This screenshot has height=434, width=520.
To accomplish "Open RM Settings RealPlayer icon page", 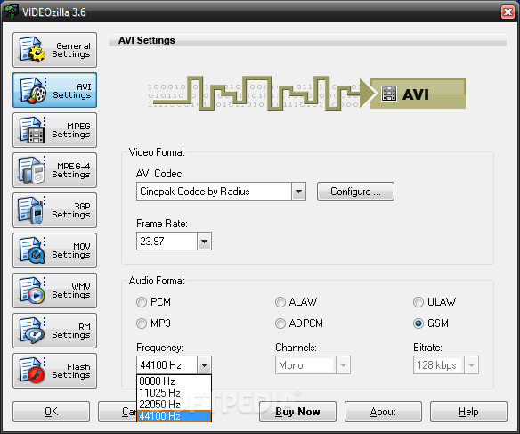I will pyautogui.click(x=54, y=331).
